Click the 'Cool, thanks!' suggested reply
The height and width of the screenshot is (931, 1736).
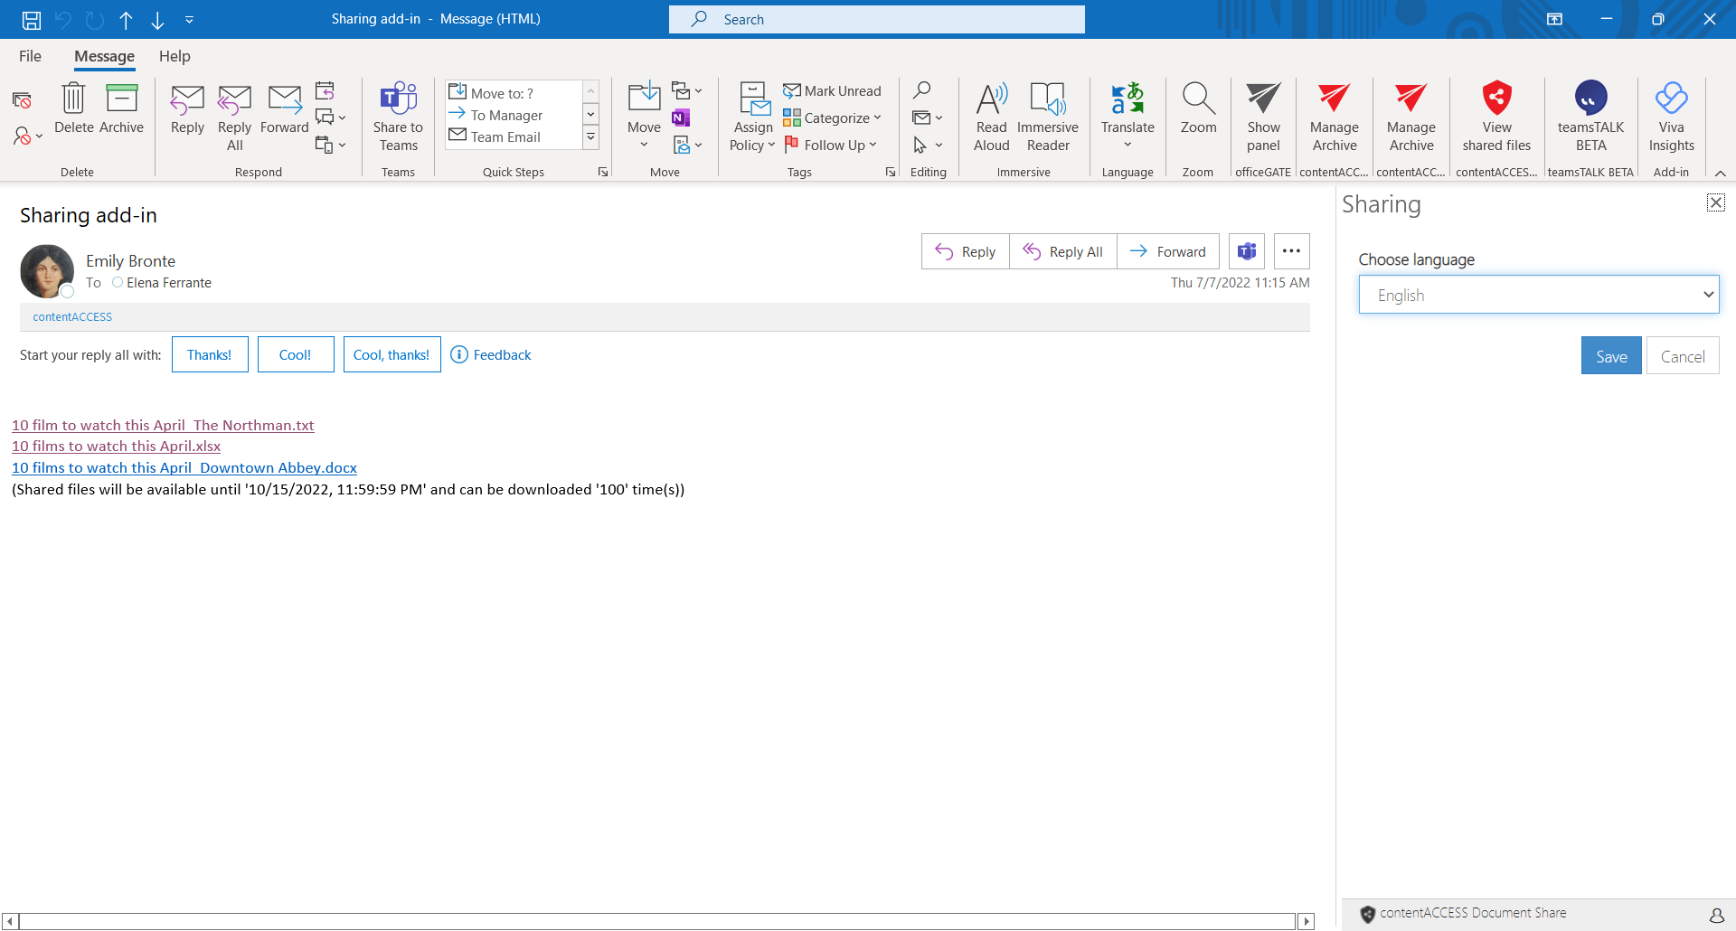392,354
